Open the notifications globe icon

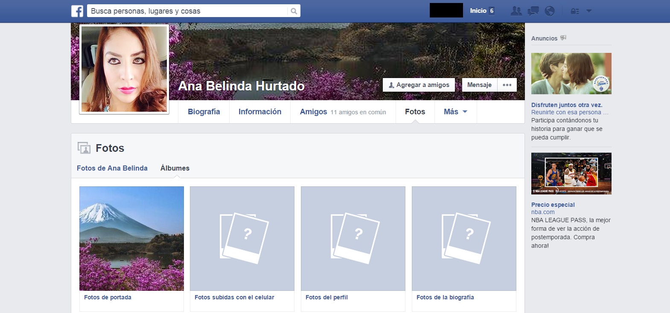[550, 11]
